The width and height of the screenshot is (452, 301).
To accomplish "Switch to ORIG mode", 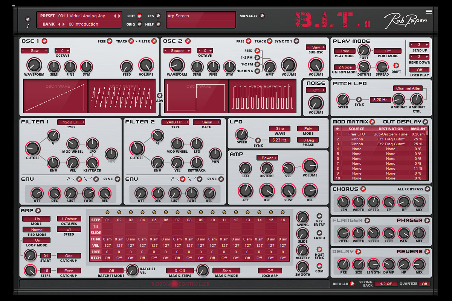I will point(139,24).
